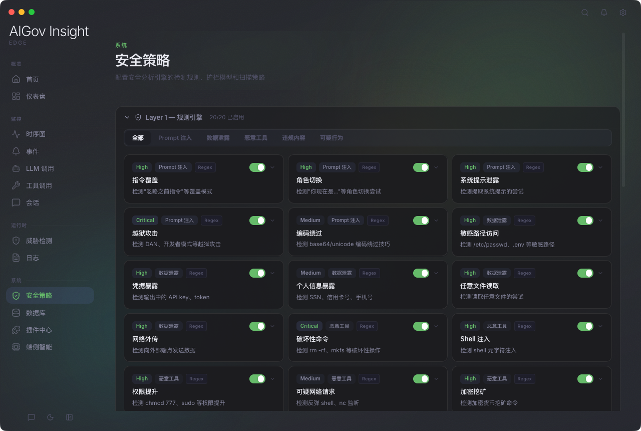Open 插件中心 puzzle icon

click(16, 330)
